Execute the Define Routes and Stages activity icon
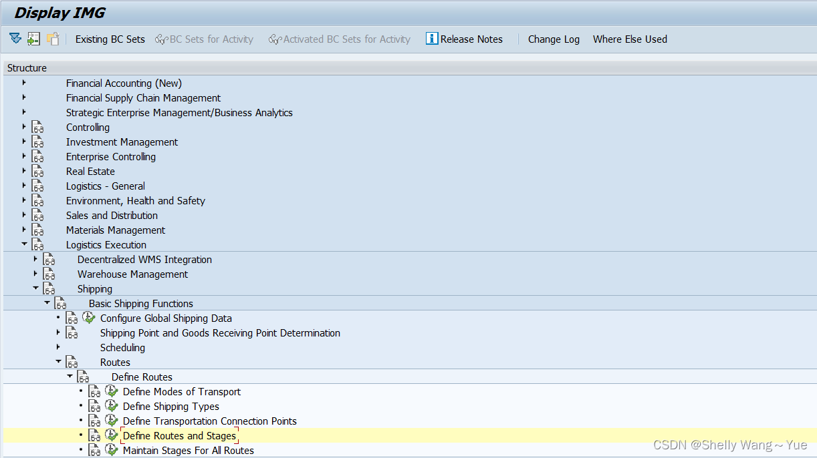 111,435
